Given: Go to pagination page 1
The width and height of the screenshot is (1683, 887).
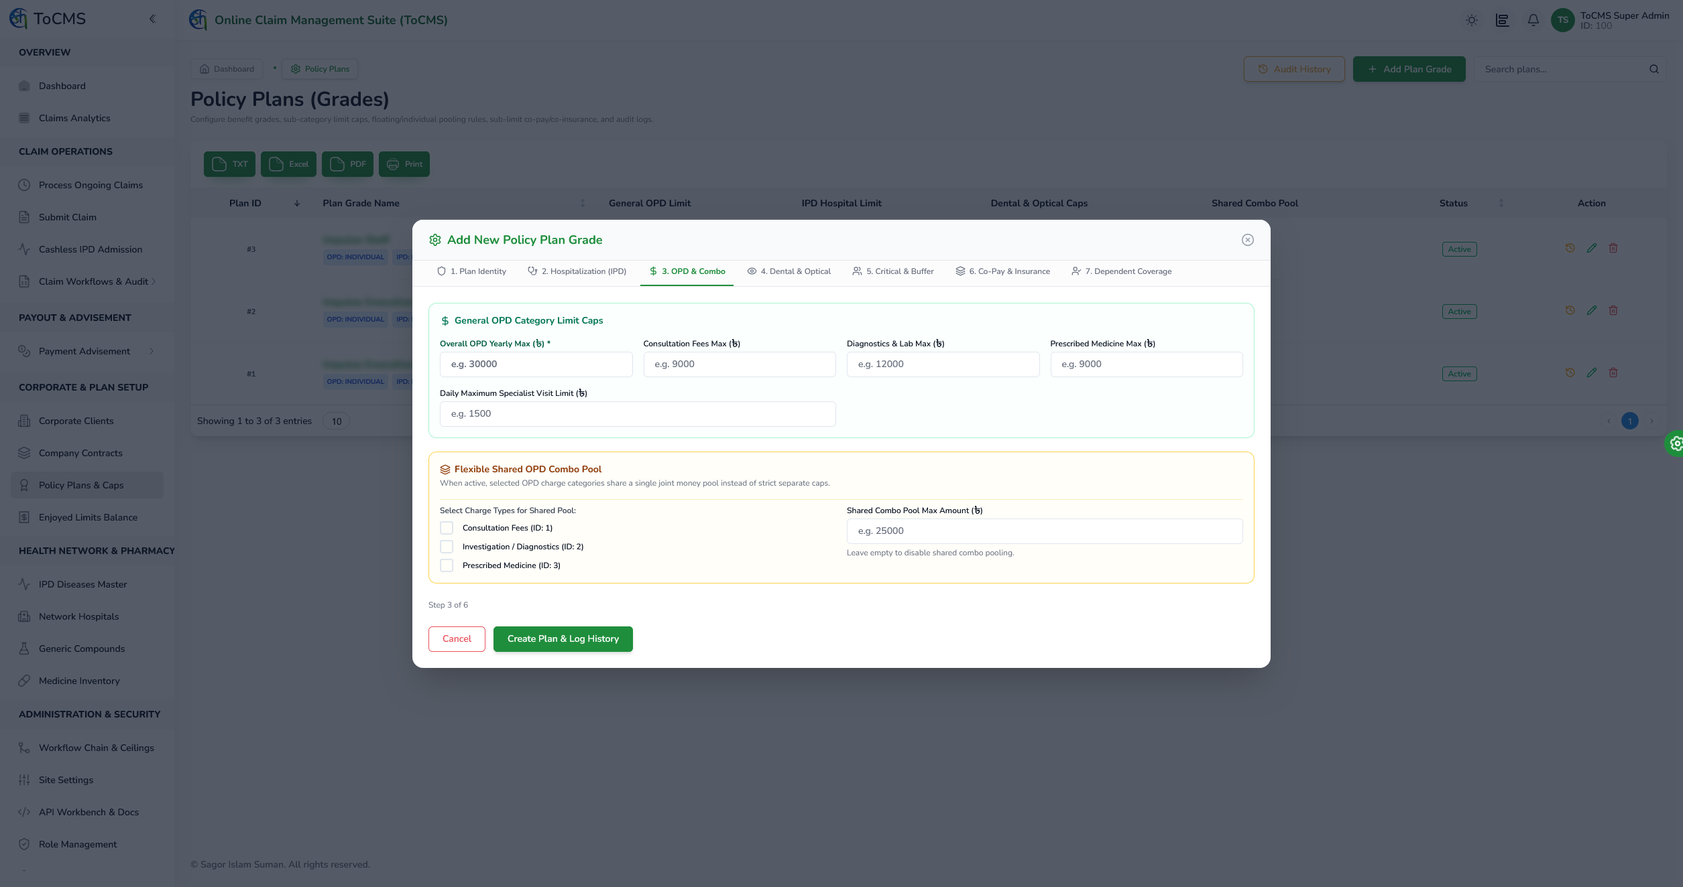Looking at the screenshot, I should coord(1630,421).
